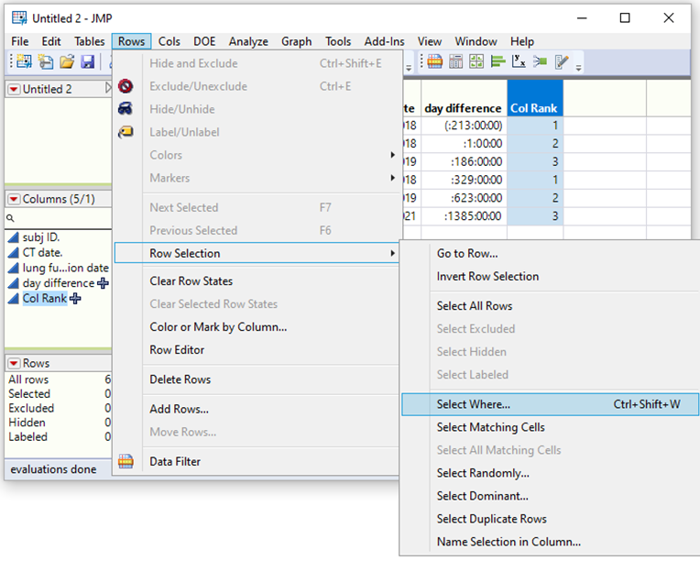Choose Delete Rows

[180, 379]
